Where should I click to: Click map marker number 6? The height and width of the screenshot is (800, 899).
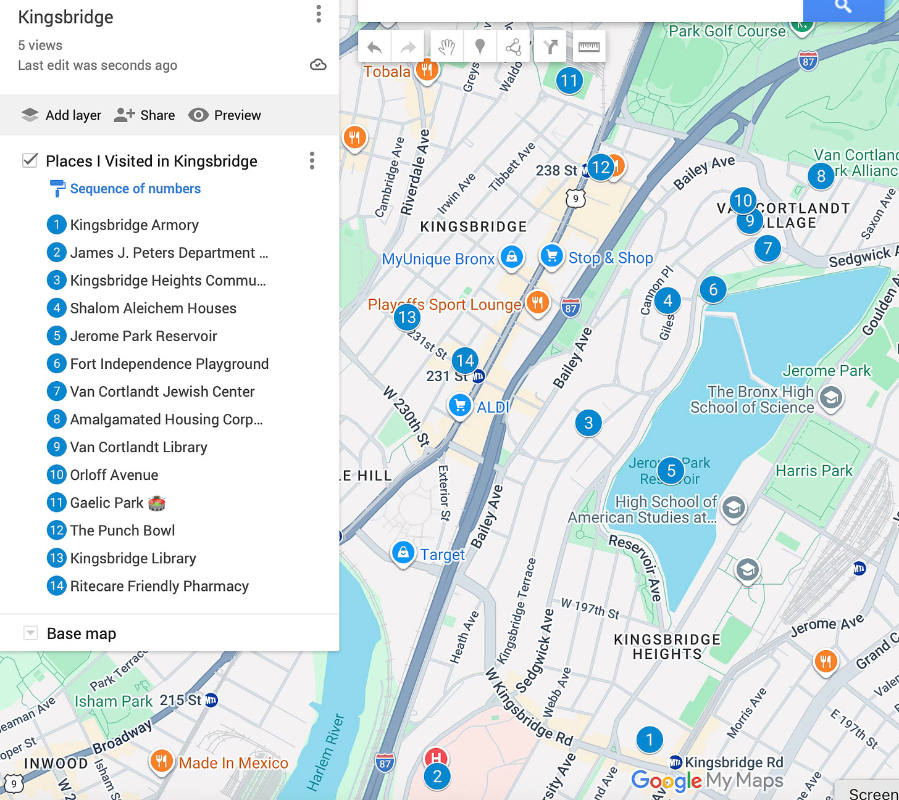pos(713,289)
